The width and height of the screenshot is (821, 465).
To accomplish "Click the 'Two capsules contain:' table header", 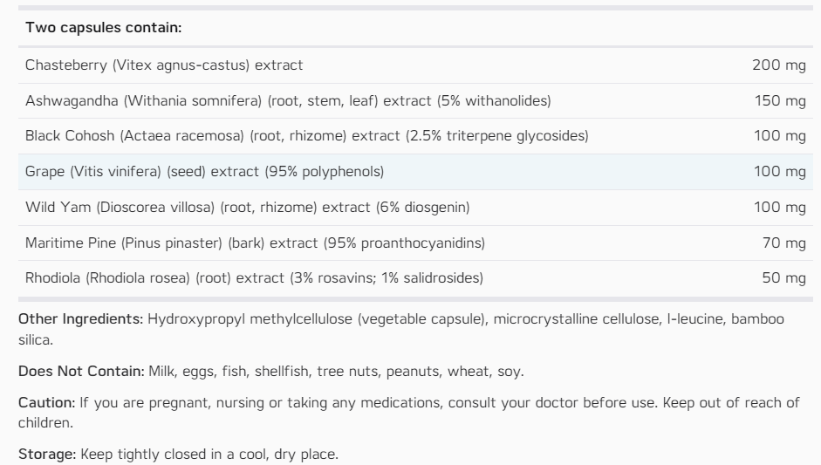I will pos(103,27).
